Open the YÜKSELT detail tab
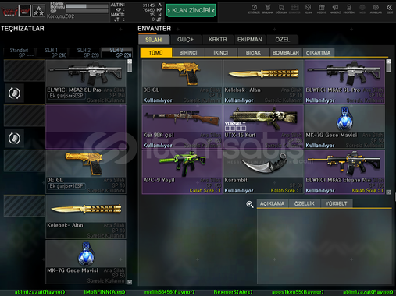The width and height of the screenshot is (396, 296). click(x=337, y=203)
